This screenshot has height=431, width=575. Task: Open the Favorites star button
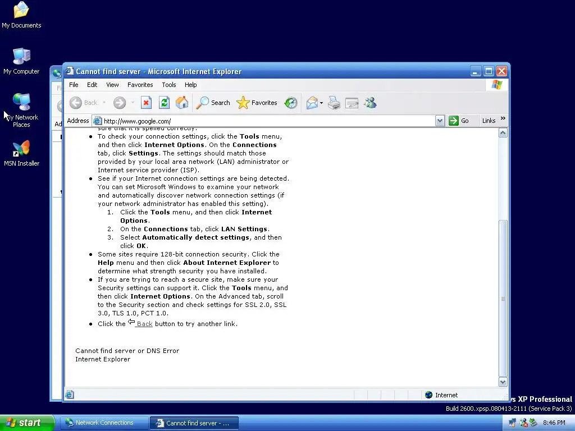click(257, 103)
